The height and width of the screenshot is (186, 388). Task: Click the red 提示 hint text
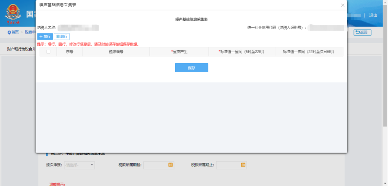(x=88, y=44)
